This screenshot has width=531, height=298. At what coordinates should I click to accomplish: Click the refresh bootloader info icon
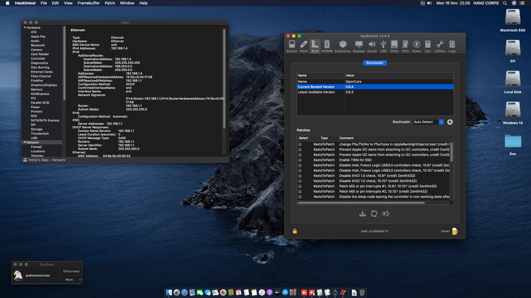(x=374, y=213)
